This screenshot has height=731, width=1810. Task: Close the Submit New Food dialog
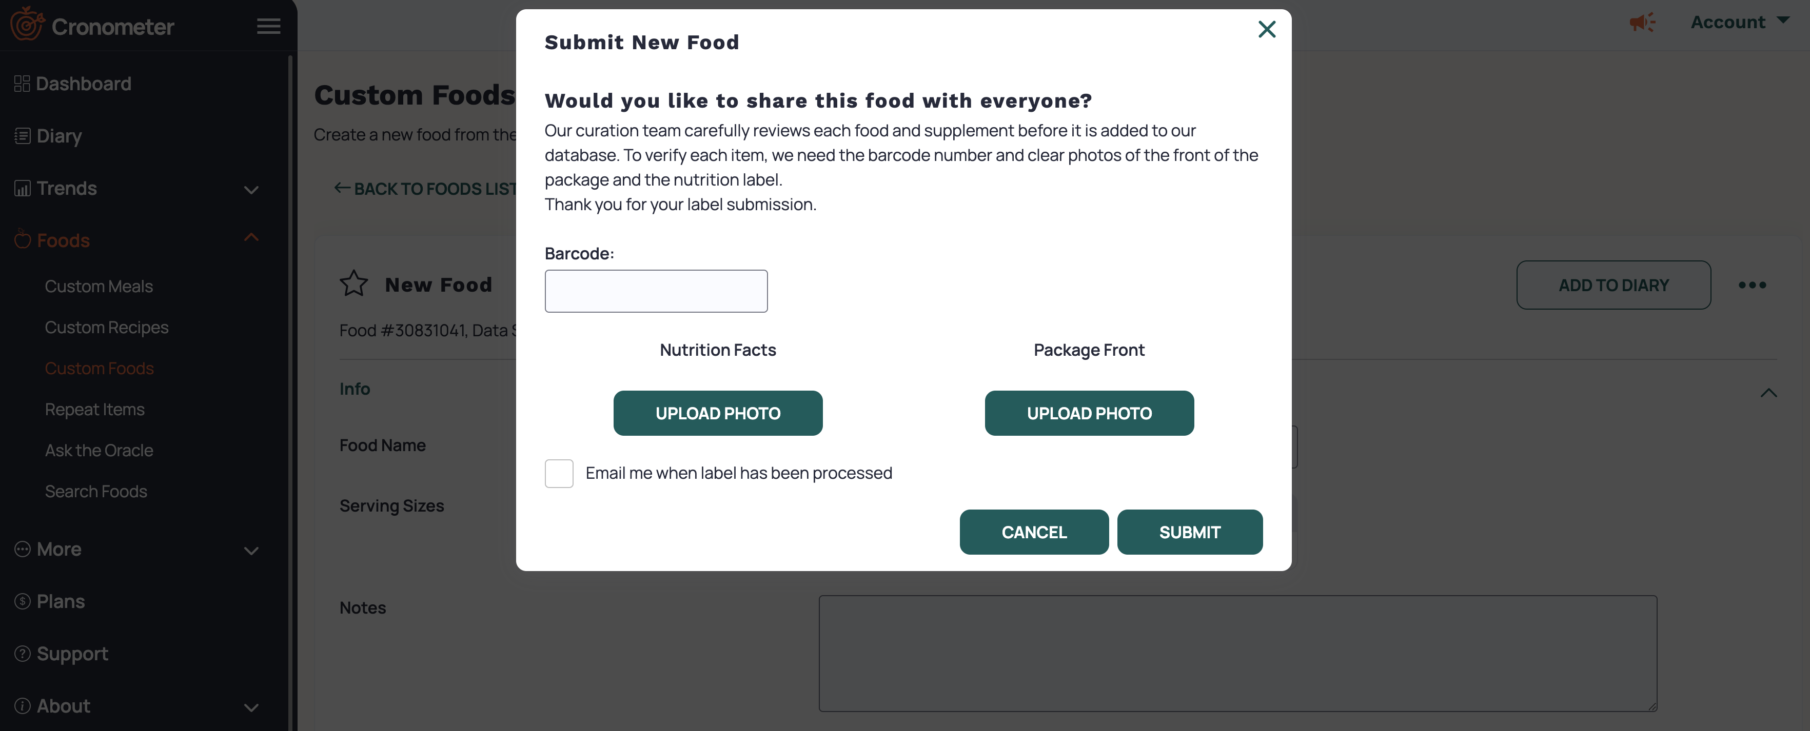1266,30
